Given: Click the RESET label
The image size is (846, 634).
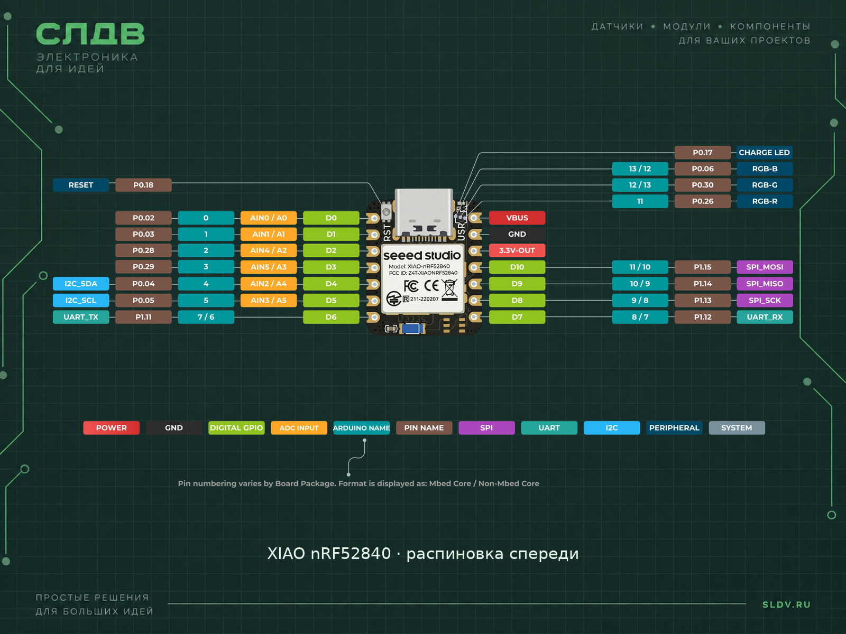Looking at the screenshot, I should click(x=81, y=185).
